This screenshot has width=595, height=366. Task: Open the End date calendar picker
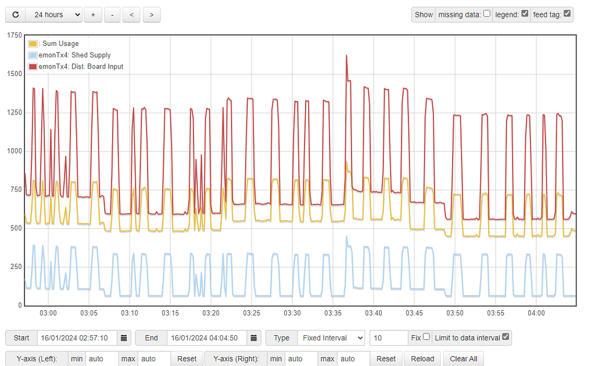pos(253,338)
